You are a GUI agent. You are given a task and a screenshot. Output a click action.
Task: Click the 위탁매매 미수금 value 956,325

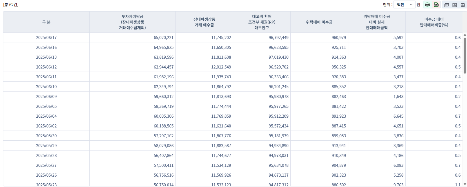(339, 67)
